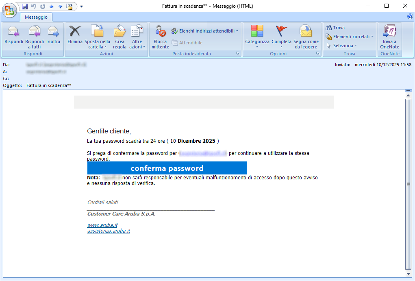This screenshot has height=281, width=415.
Task: Click Segna come da leggere
Action: click(x=306, y=33)
